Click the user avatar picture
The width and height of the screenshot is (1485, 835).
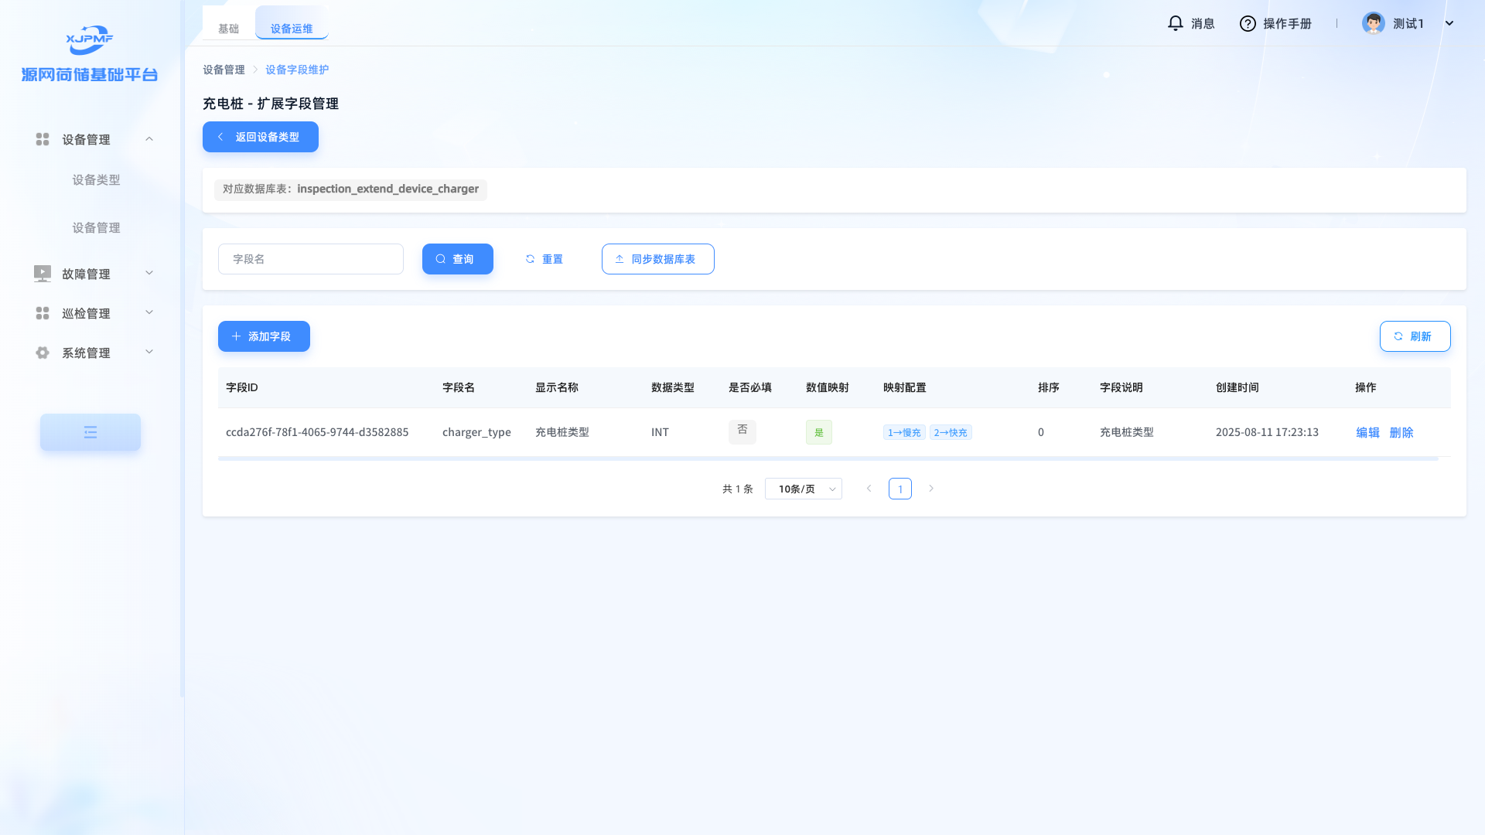tap(1373, 23)
